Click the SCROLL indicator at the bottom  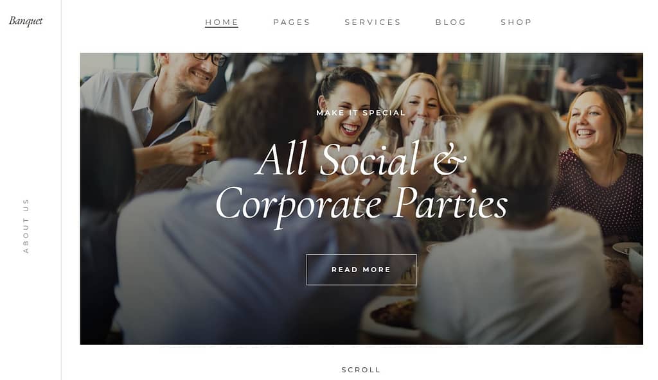point(361,370)
